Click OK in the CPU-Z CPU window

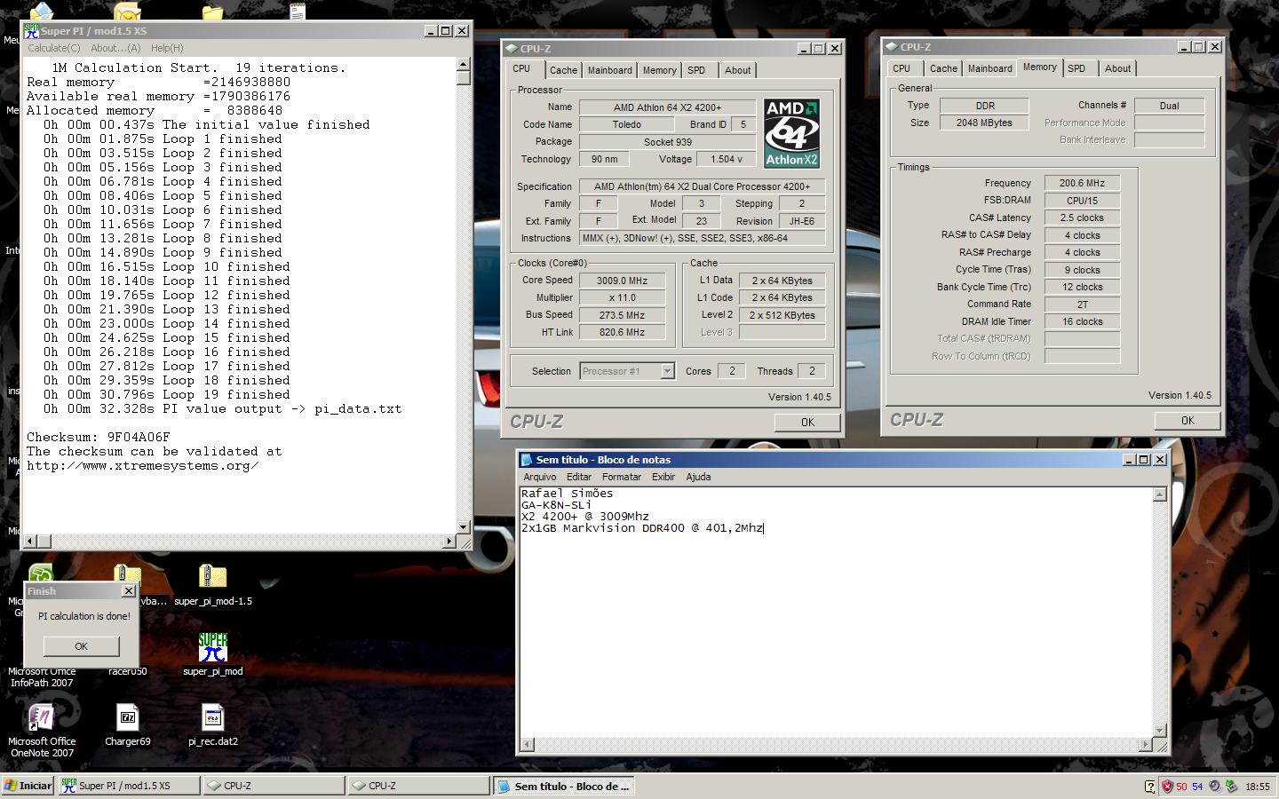[807, 423]
